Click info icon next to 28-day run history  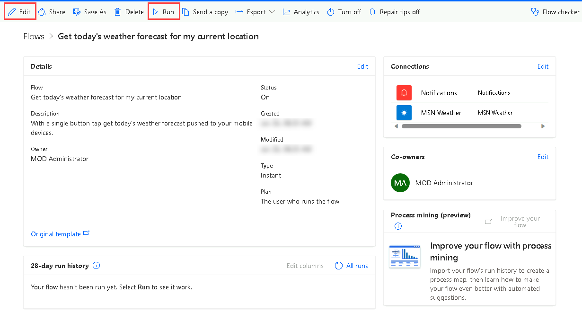(97, 266)
